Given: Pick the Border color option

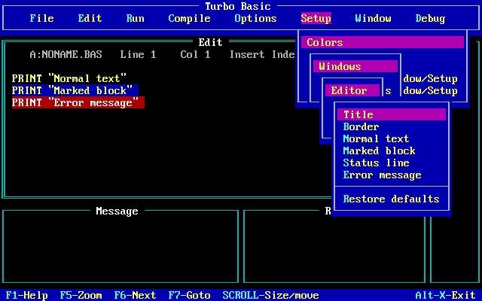Looking at the screenshot, I should tap(361, 126).
